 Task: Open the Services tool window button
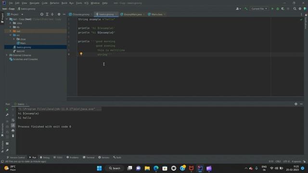click(104, 157)
